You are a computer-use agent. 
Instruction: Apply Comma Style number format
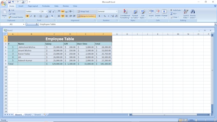[108, 16]
